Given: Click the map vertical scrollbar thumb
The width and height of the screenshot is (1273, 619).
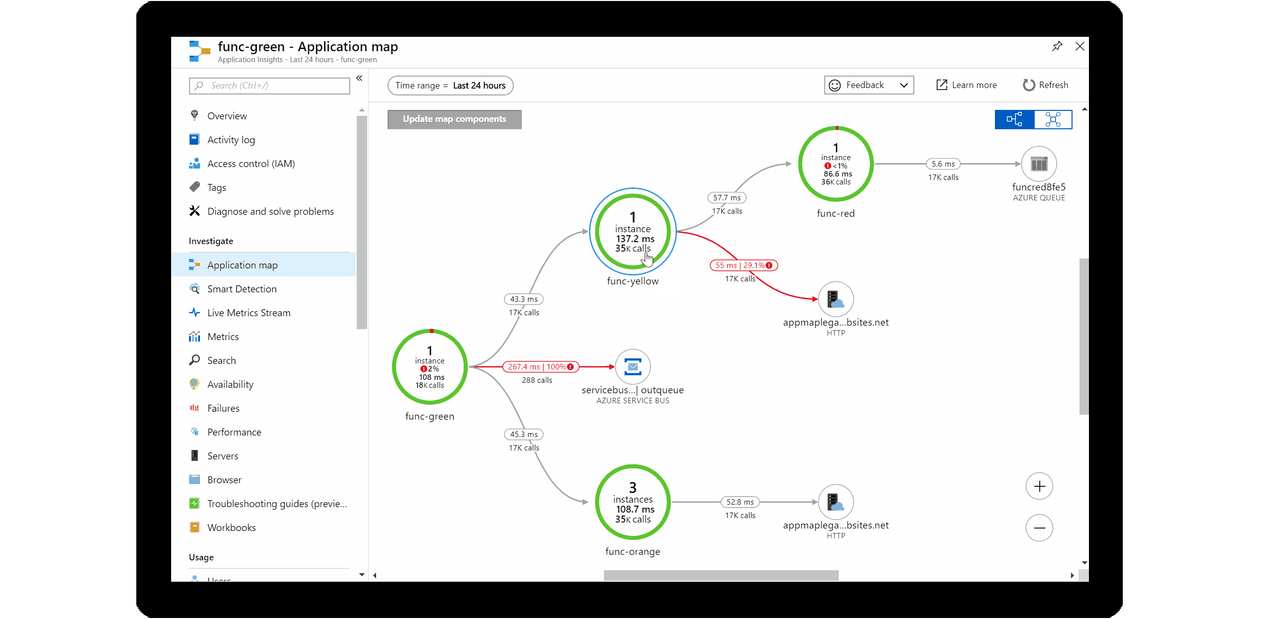Looking at the screenshot, I should point(1084,336).
